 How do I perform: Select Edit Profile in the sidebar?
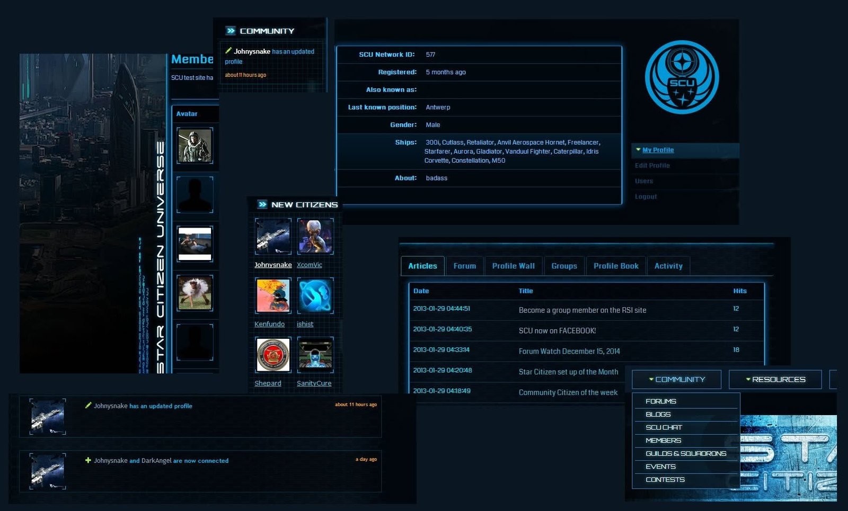[x=652, y=165]
